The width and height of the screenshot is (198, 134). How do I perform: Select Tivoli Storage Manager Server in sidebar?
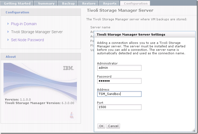(37, 32)
